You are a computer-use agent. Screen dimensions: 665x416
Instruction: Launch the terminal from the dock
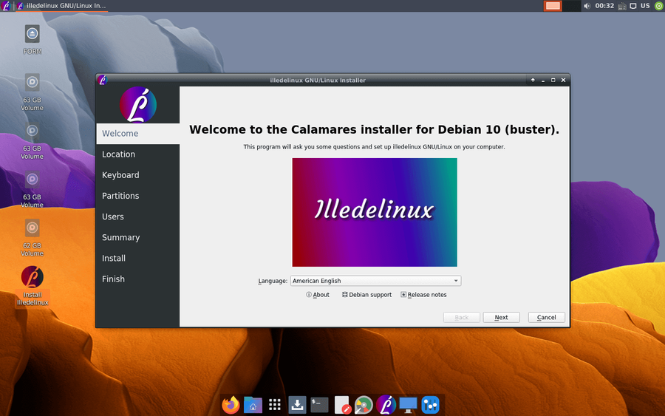tap(319, 405)
